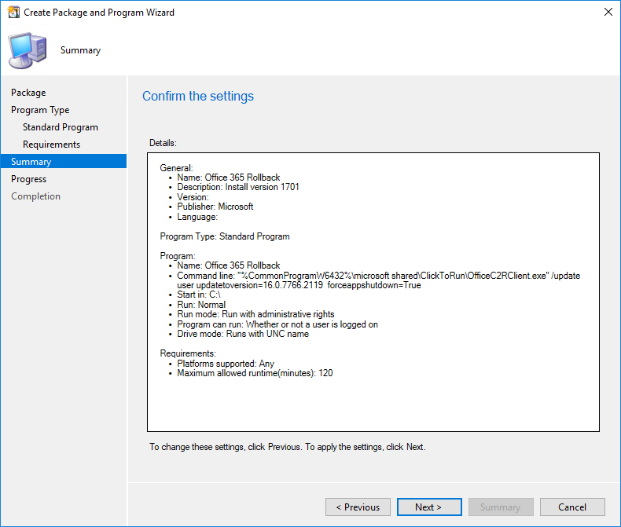Click 'Platforms supported: Any' line
The height and width of the screenshot is (527, 621).
226,364
